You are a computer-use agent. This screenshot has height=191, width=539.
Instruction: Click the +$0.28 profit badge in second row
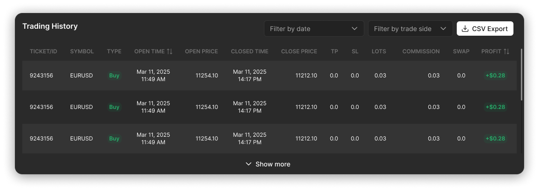(495, 107)
